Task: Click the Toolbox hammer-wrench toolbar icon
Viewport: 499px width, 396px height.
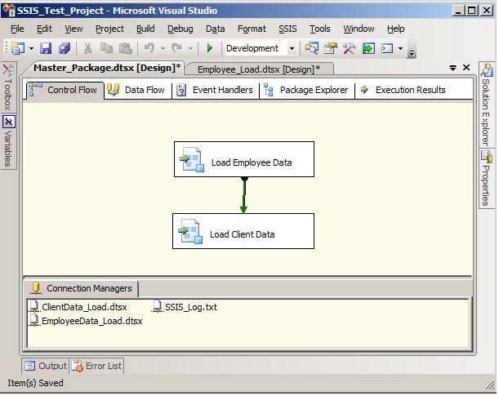Action: (349, 48)
